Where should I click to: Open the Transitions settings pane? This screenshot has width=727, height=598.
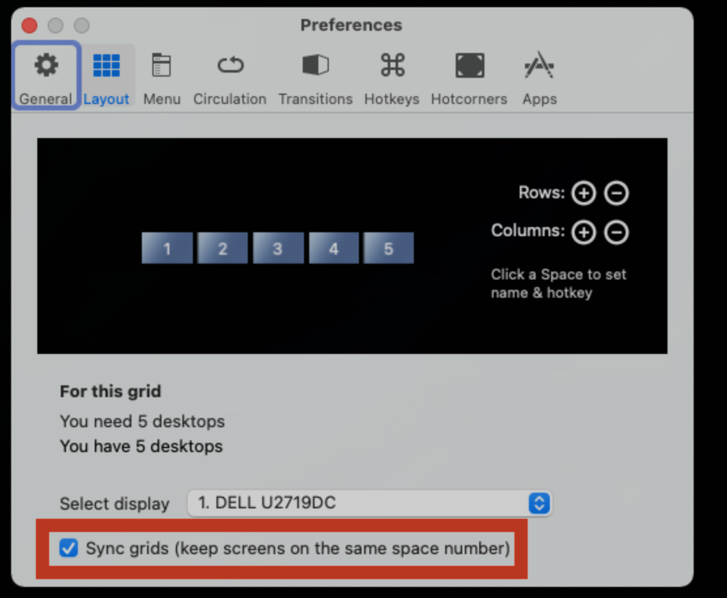tap(315, 74)
